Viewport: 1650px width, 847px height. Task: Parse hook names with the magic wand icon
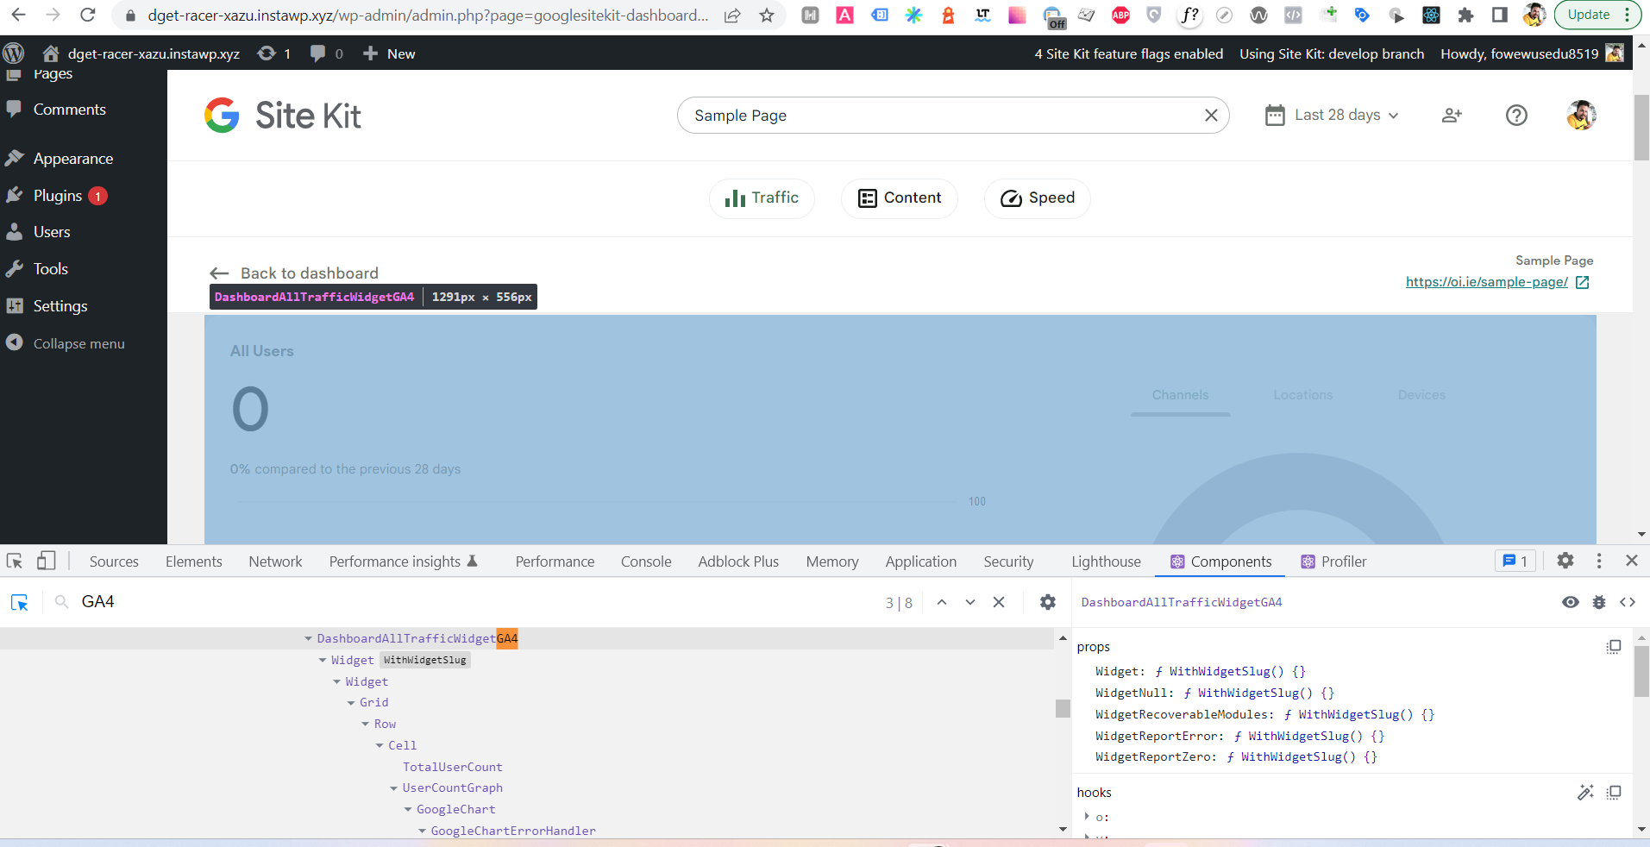[x=1585, y=792]
